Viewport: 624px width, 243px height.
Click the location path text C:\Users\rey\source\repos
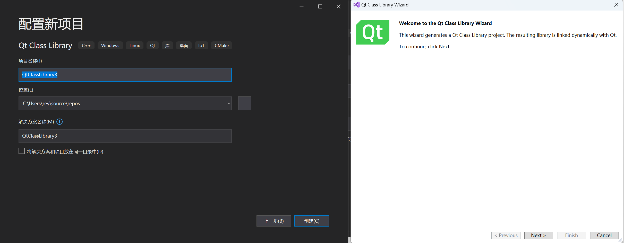[51, 103]
